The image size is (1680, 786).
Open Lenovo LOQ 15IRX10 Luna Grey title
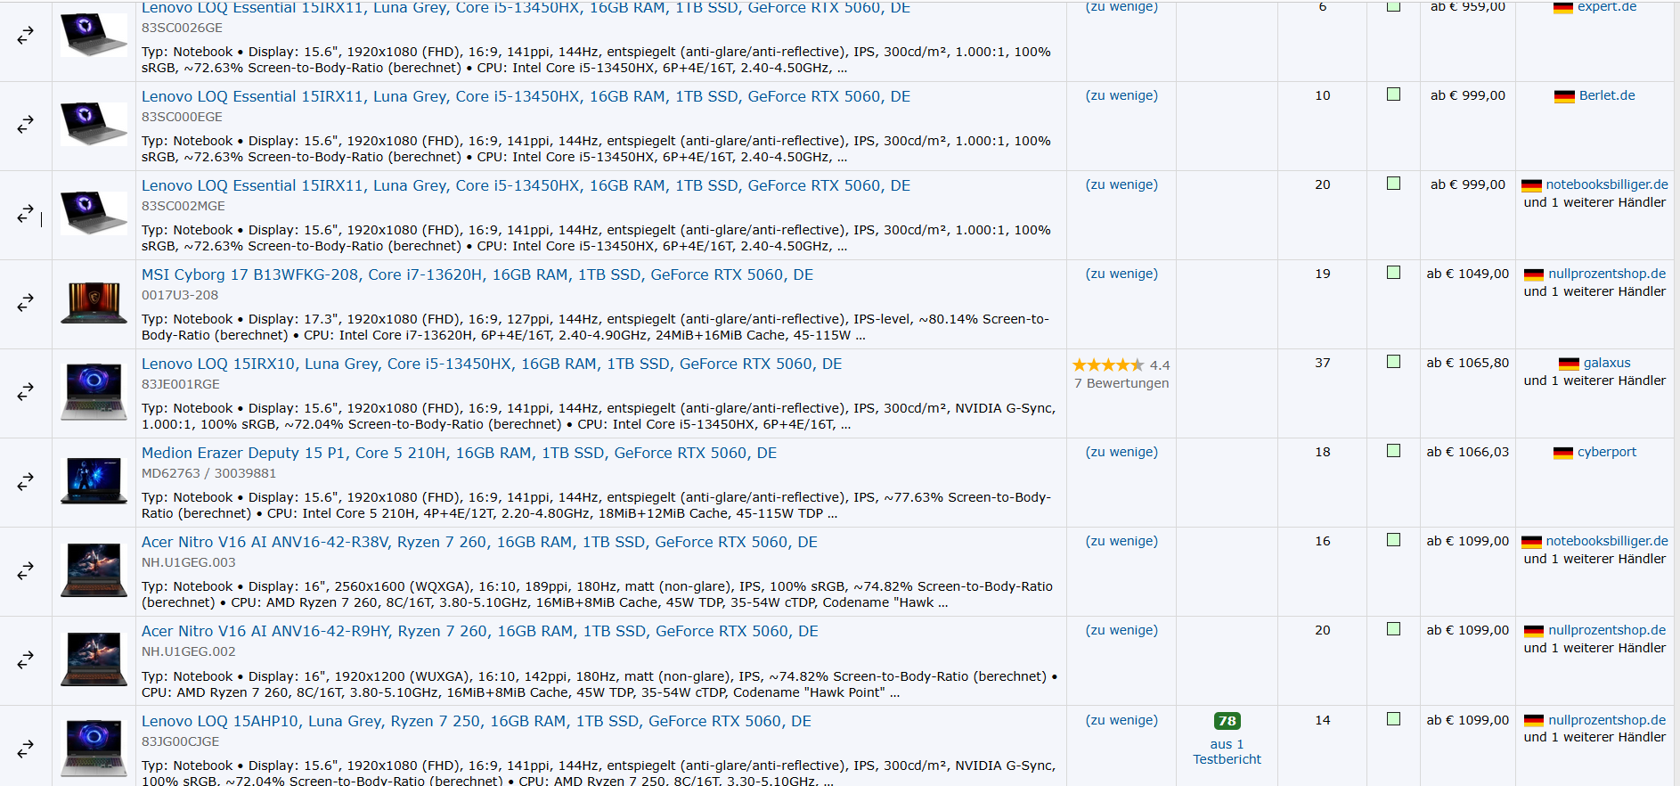(x=492, y=364)
